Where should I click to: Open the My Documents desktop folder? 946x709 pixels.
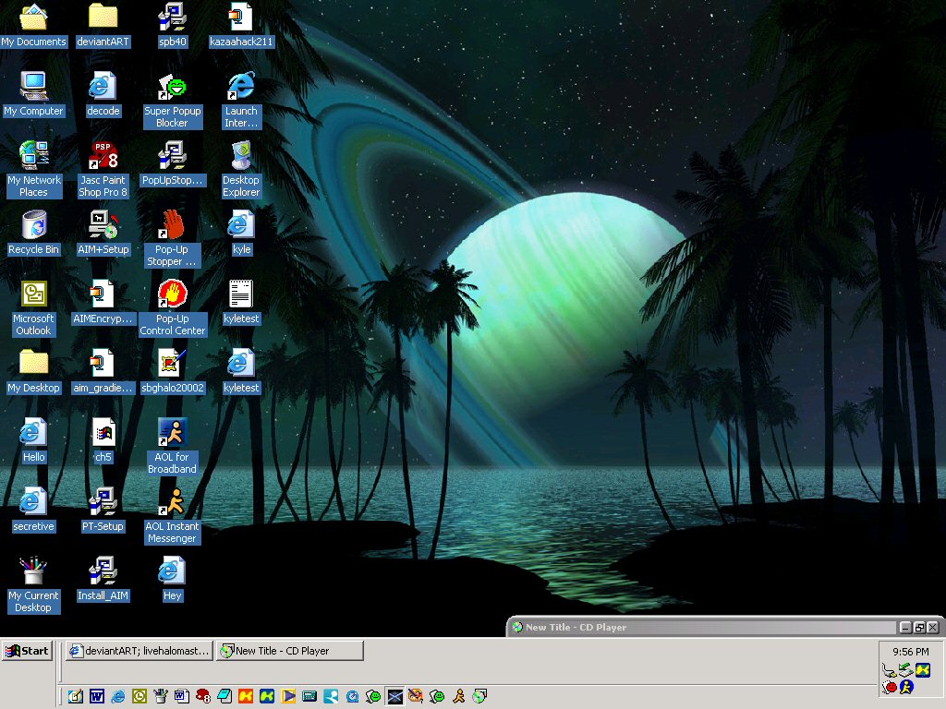pyautogui.click(x=34, y=25)
